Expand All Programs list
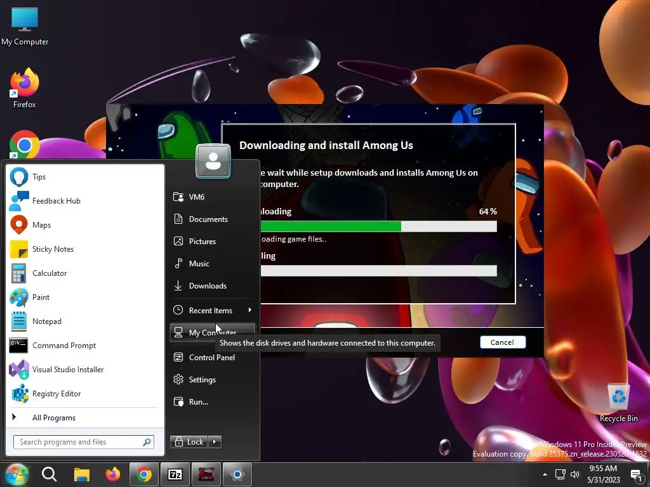 click(x=85, y=418)
